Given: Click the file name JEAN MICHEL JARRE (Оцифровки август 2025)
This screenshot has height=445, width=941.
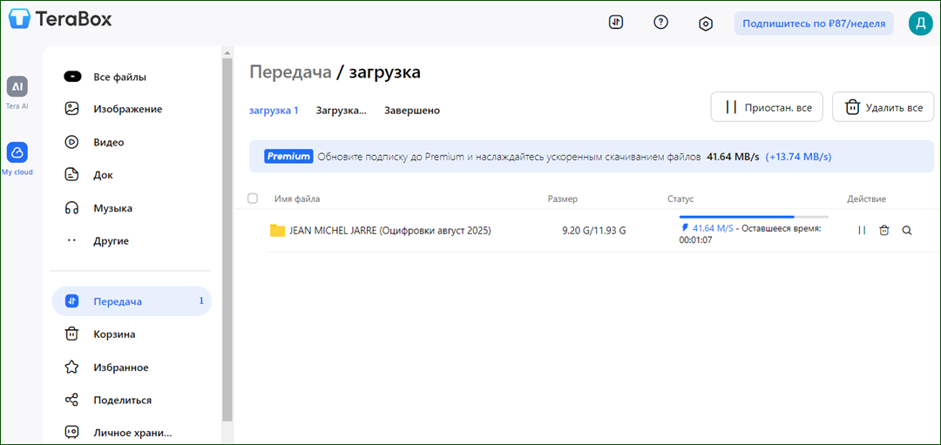Looking at the screenshot, I should [x=390, y=230].
